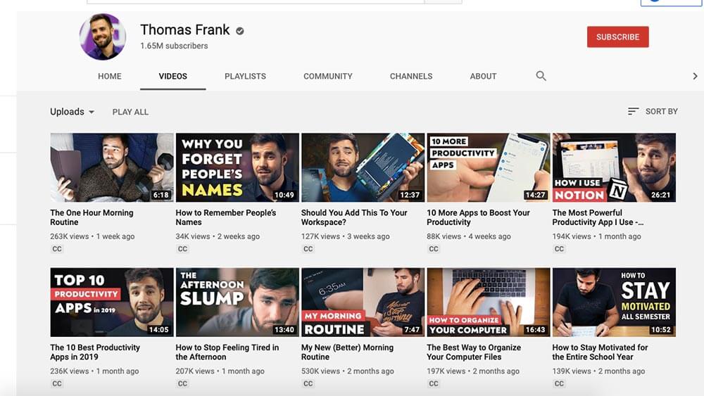This screenshot has height=396, width=704.
Task: Click 'Why You Forget People's Names' thumbnail
Action: pos(237,167)
